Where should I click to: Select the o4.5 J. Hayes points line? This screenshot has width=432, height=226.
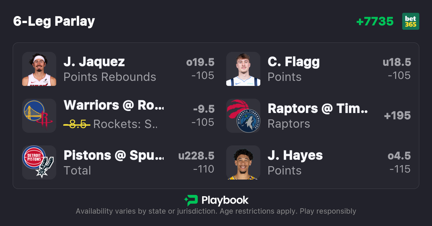click(399, 156)
